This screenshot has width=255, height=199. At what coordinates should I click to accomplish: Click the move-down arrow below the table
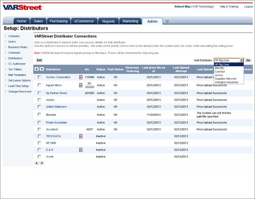tap(42, 163)
